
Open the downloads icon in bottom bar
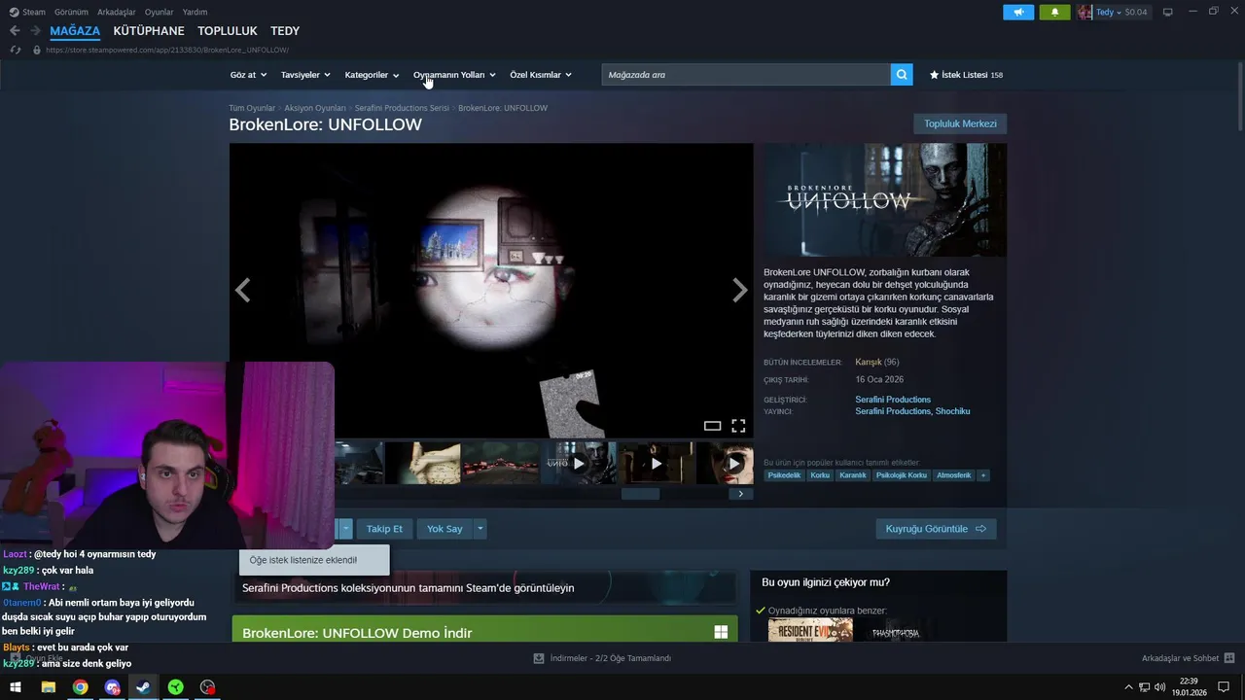539,658
